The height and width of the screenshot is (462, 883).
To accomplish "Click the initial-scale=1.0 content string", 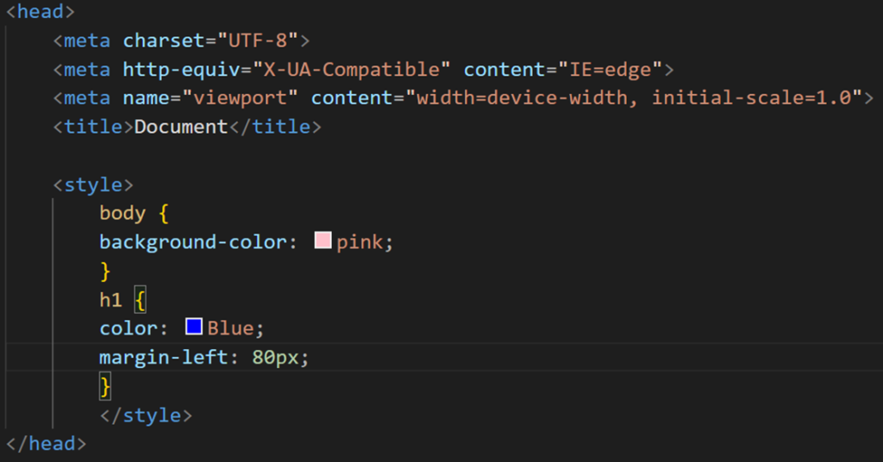I will coord(756,97).
